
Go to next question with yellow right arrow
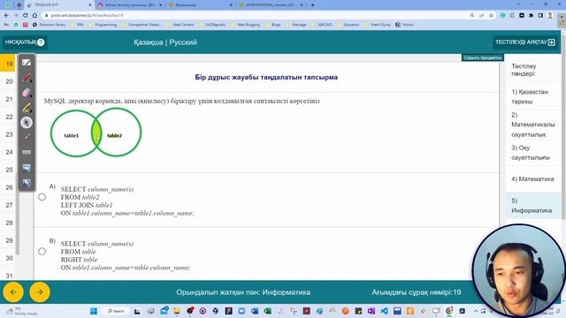point(40,292)
